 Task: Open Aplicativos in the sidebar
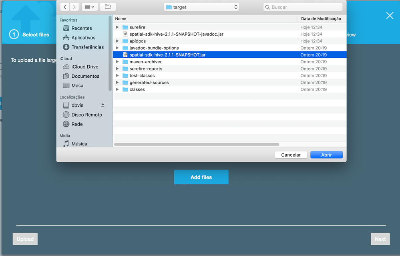pyautogui.click(x=83, y=38)
